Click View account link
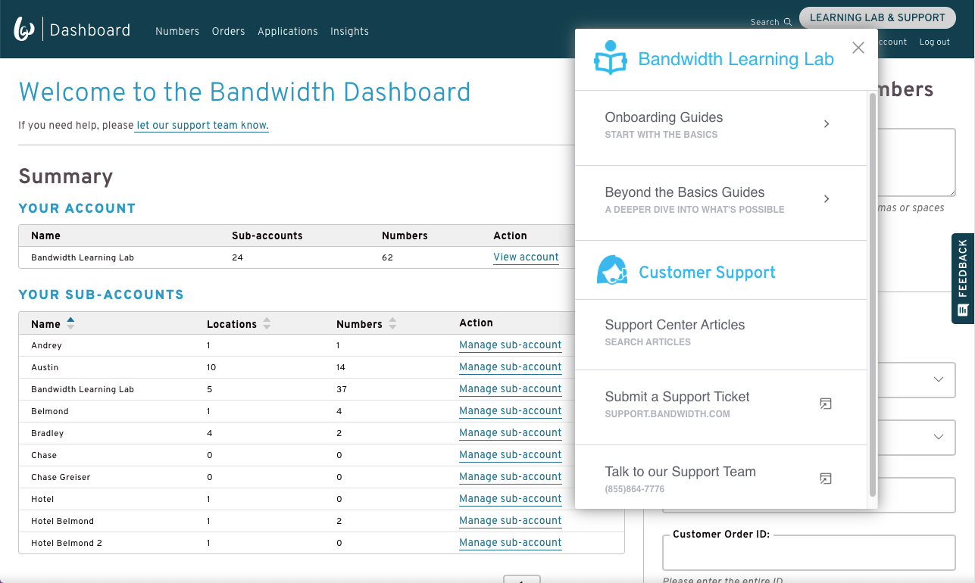The width and height of the screenshot is (975, 583). 526,257
